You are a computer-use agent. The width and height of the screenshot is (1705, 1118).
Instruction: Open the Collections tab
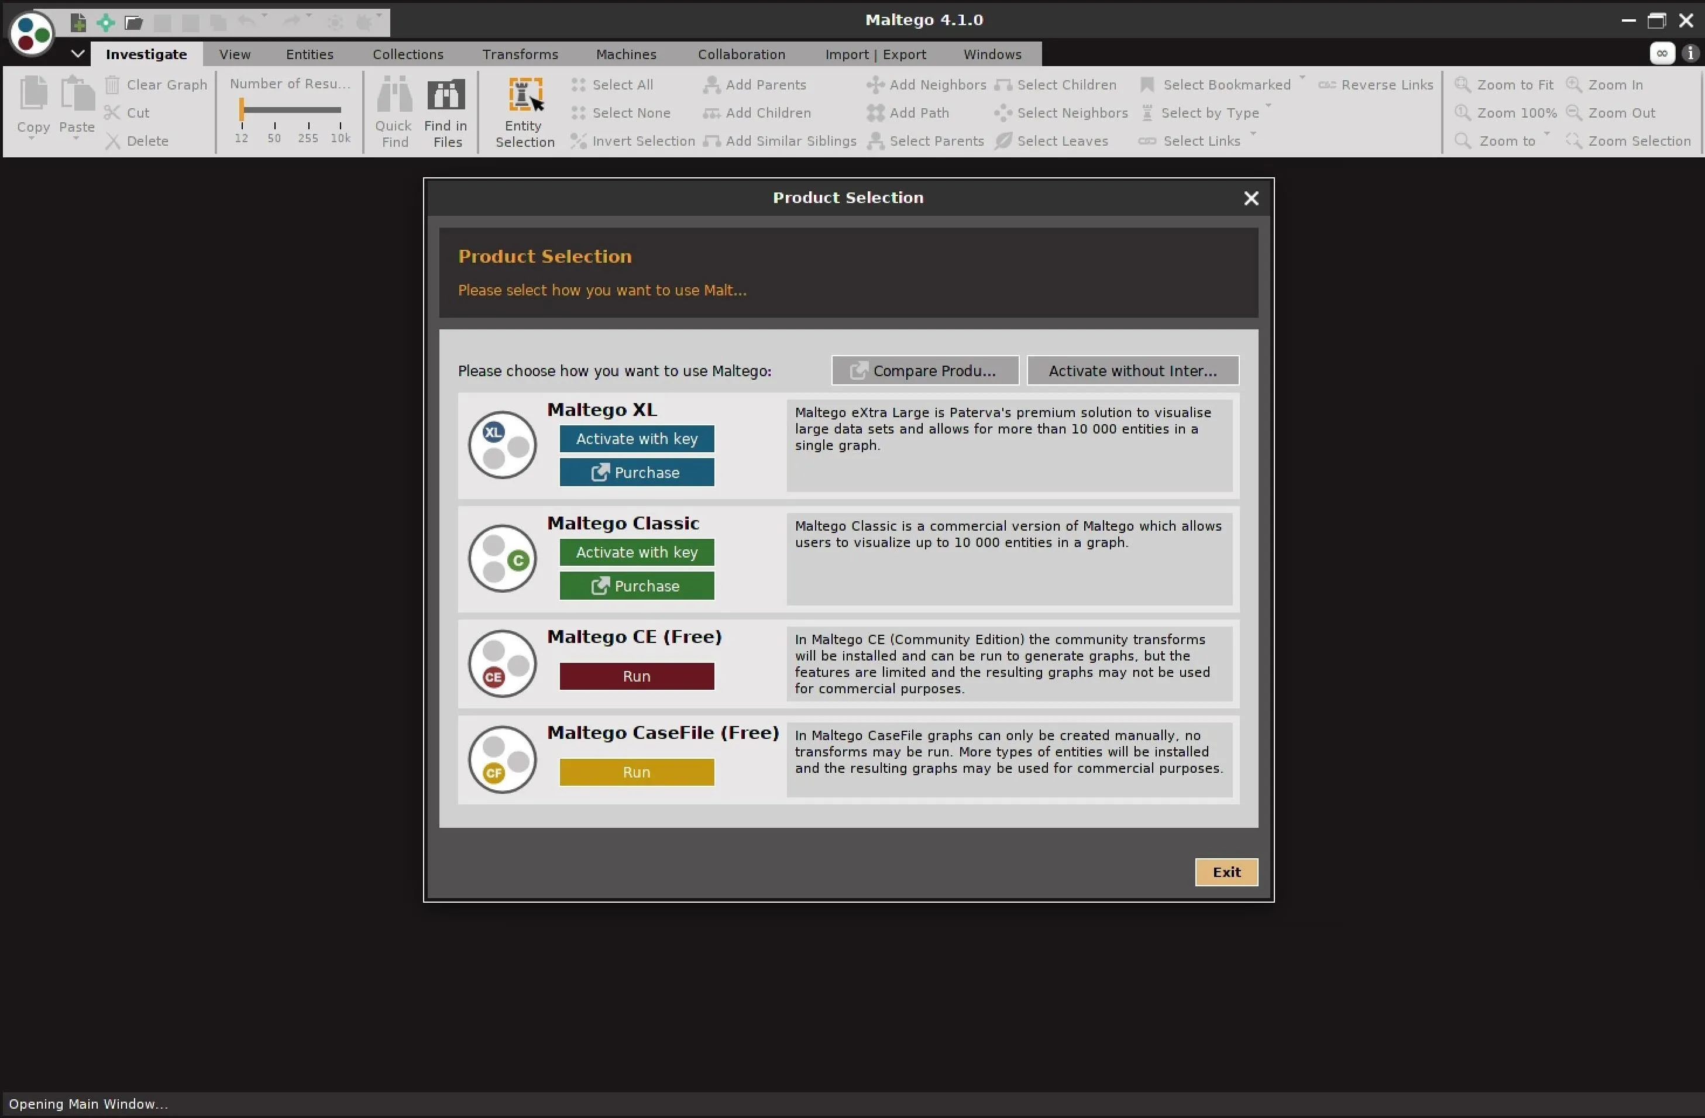pos(408,54)
